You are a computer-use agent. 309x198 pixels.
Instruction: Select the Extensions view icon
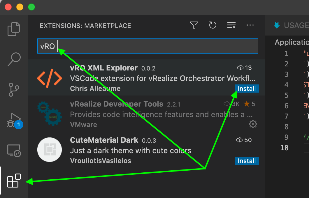tap(14, 181)
